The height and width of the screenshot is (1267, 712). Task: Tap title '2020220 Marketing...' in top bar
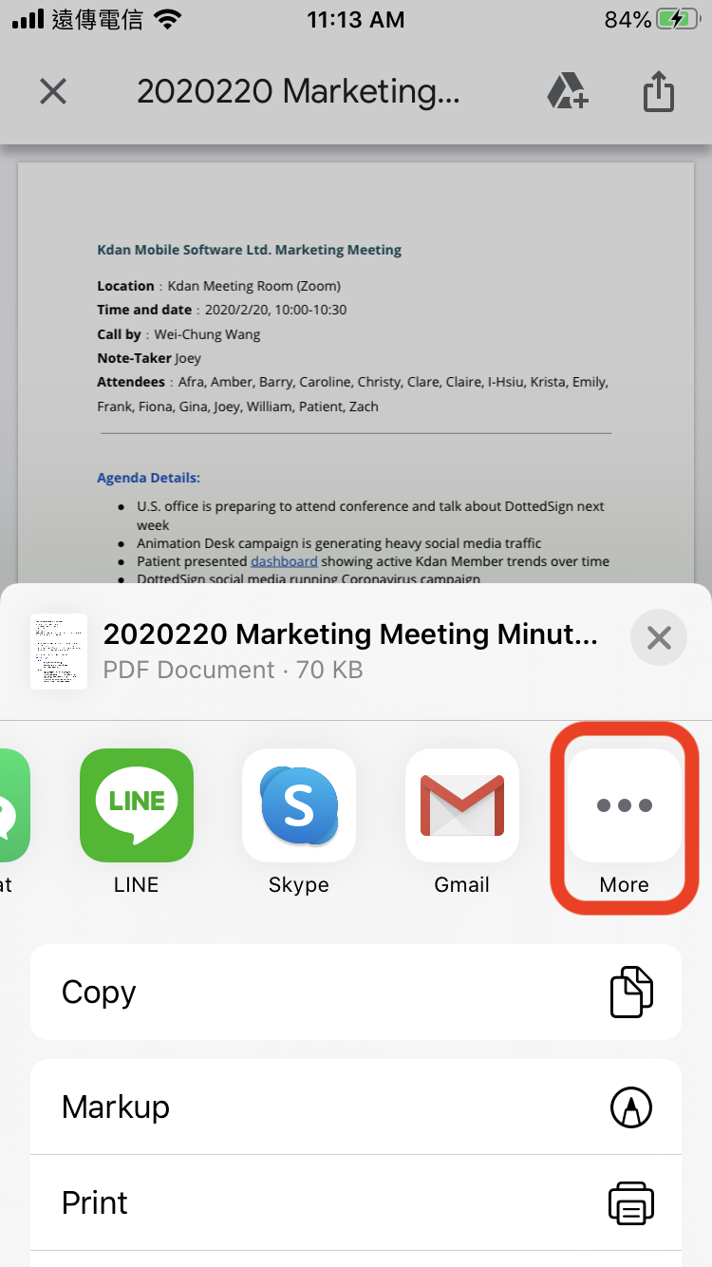click(298, 91)
